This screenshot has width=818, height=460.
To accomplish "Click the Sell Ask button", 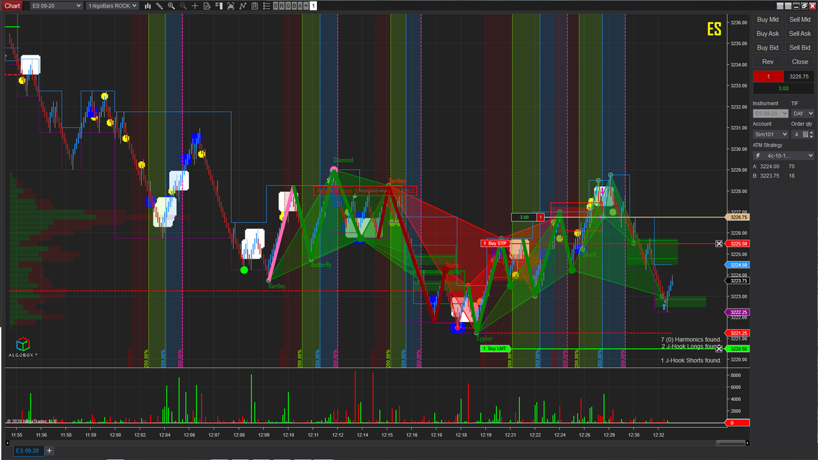I will click(800, 33).
